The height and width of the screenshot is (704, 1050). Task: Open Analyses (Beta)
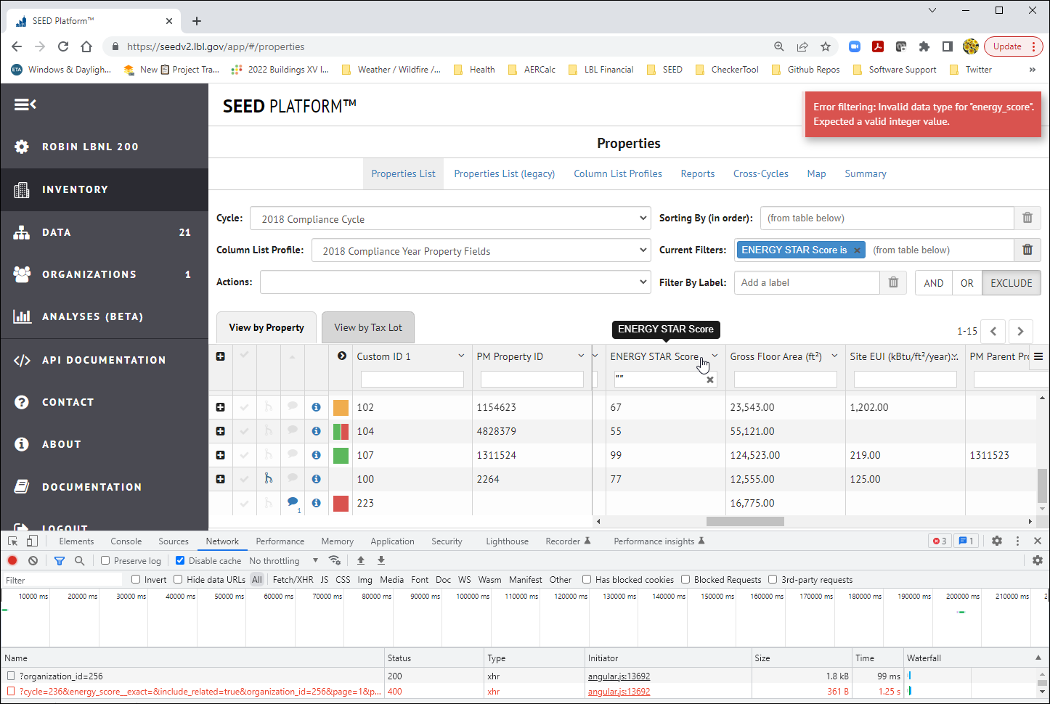[105, 316]
